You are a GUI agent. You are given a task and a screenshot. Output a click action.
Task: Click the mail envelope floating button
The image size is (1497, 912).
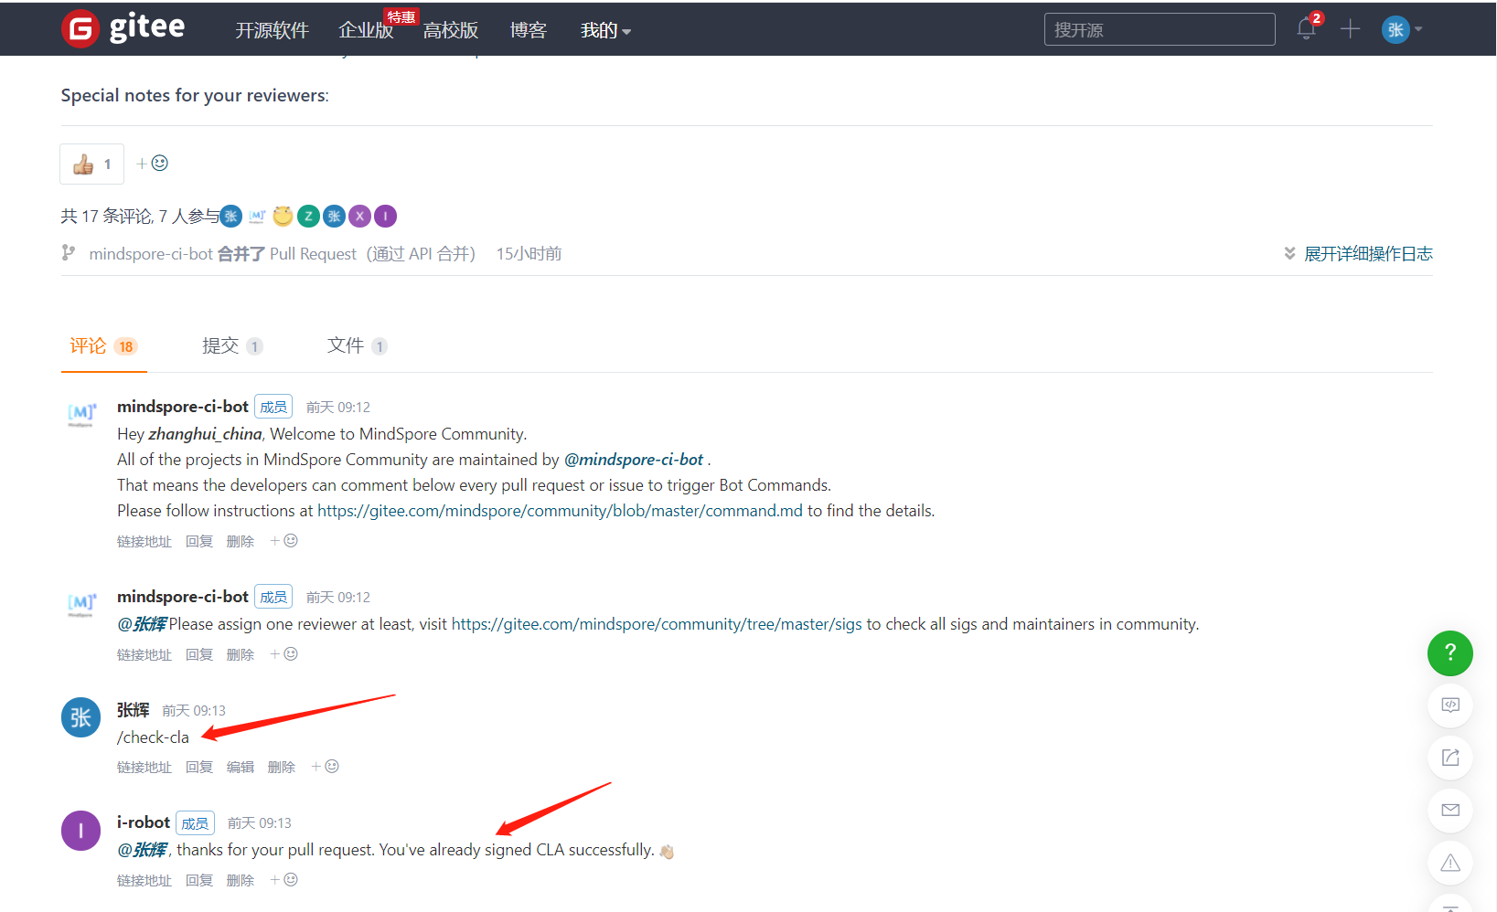click(x=1450, y=810)
